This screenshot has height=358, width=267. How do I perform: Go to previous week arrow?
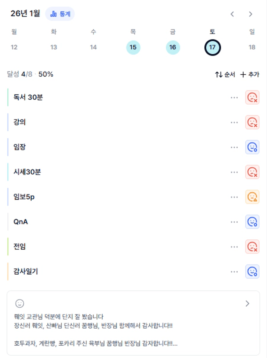click(x=232, y=14)
